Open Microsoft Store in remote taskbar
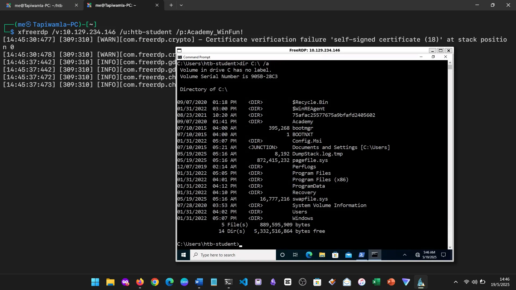516x290 pixels. [x=335, y=255]
